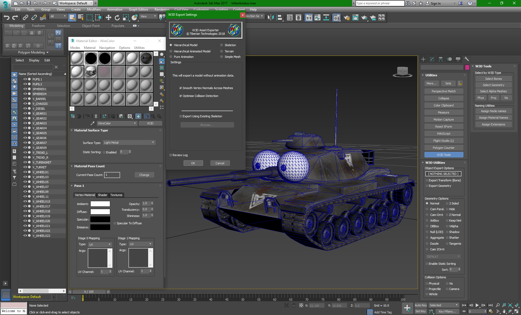Switch to the Textures tab

coord(116,195)
